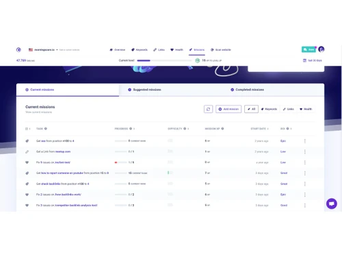Open more options for meetup.com mission
Screen dimensions: 342x257
coord(305,151)
